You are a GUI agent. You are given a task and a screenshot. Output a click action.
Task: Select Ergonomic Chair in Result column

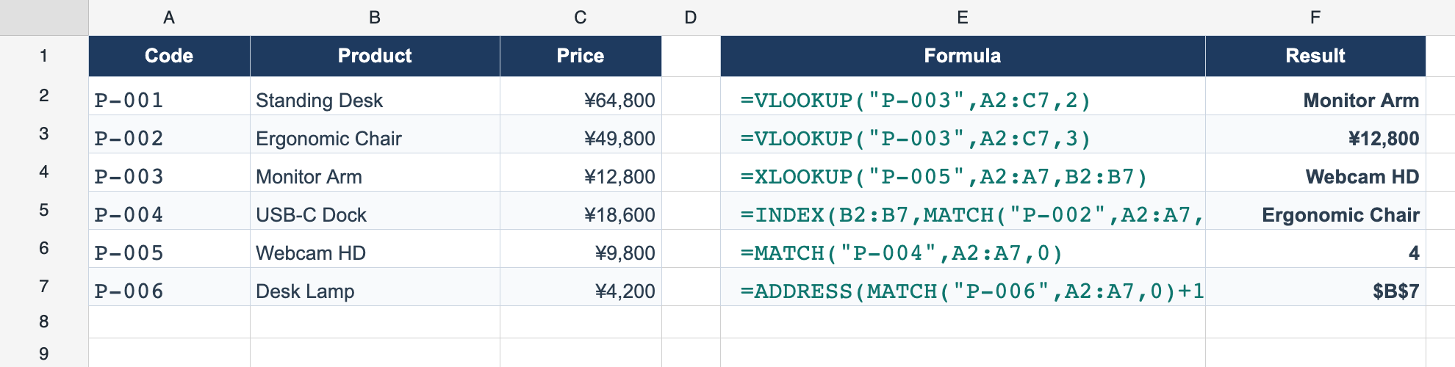point(1315,211)
